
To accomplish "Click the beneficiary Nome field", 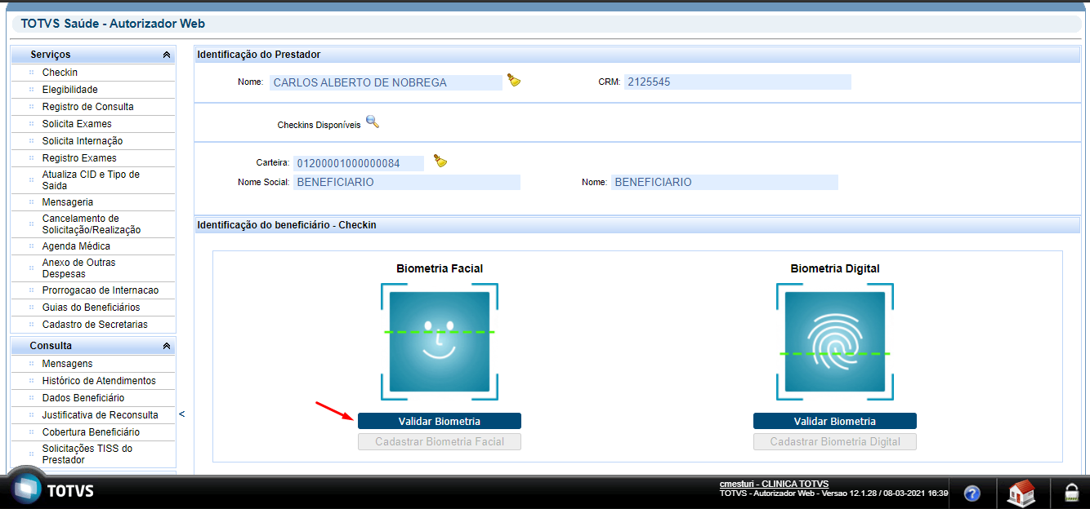I will pos(725,182).
